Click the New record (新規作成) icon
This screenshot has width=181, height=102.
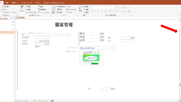tap(58, 7)
